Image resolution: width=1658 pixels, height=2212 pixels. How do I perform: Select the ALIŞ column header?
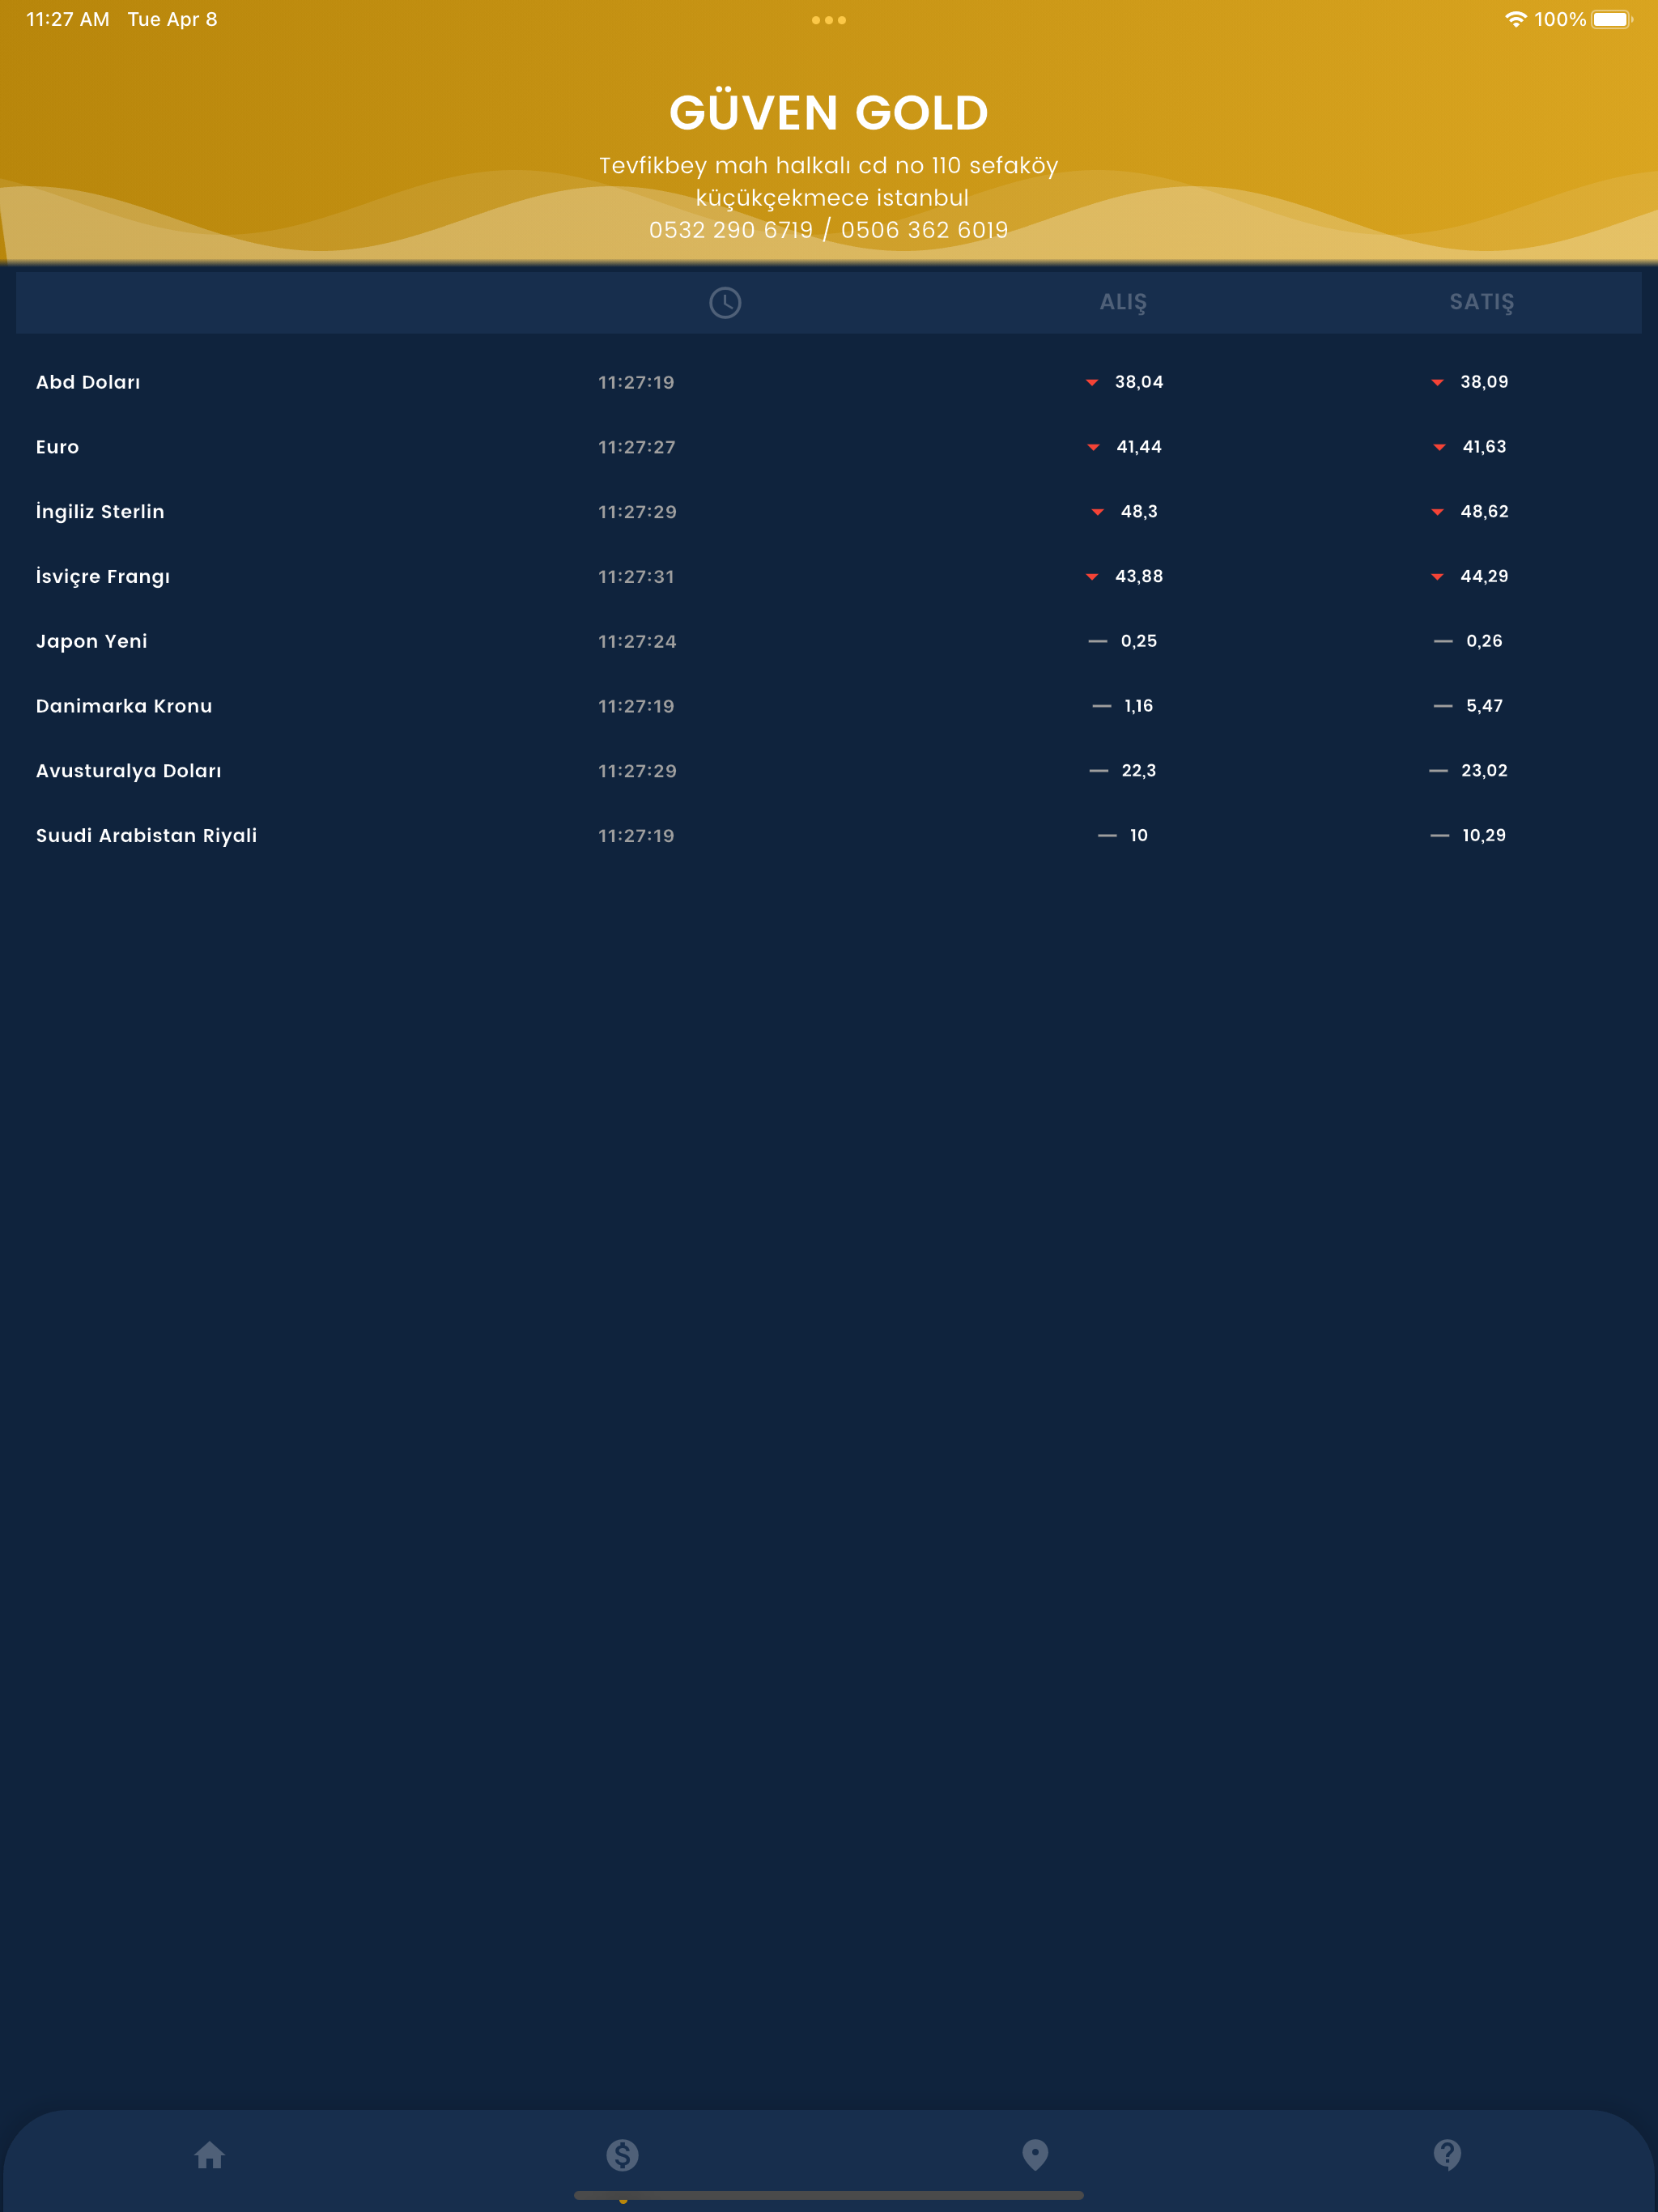(x=1123, y=303)
